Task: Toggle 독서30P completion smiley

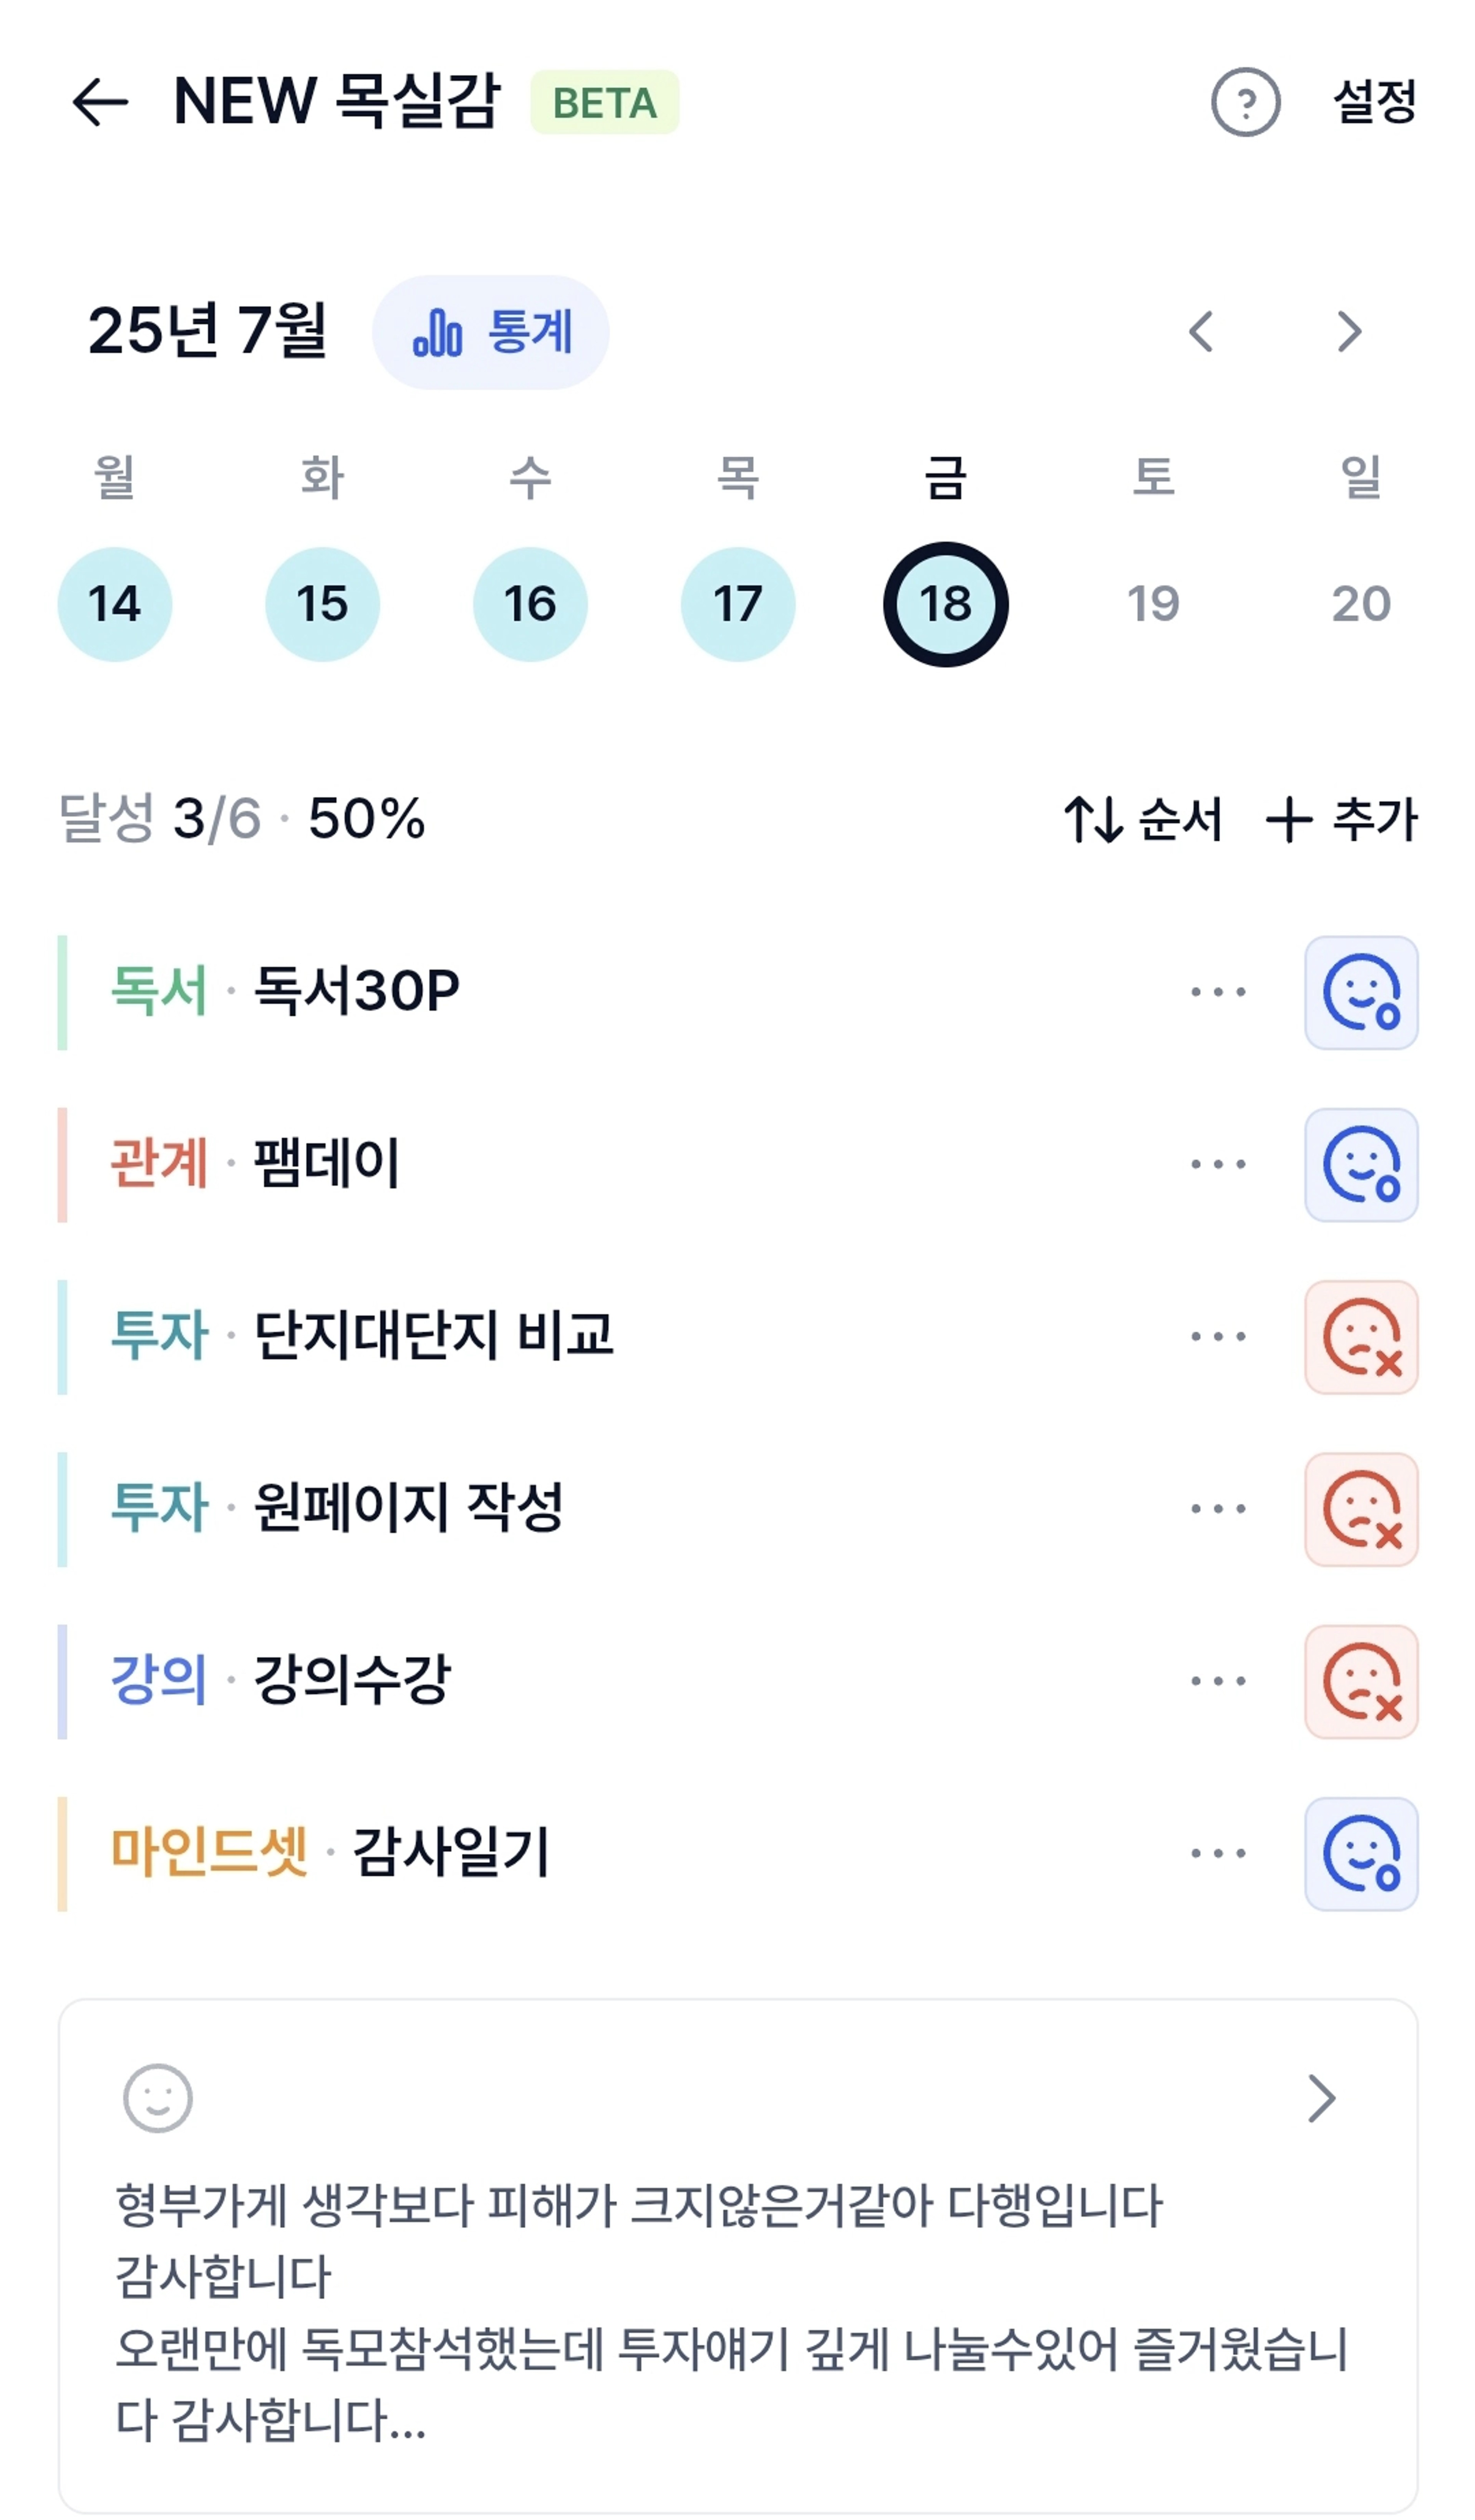Action: tap(1361, 992)
